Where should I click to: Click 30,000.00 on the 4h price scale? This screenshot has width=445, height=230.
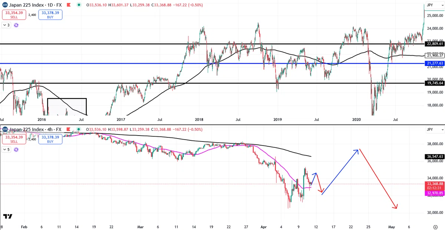click(435, 213)
